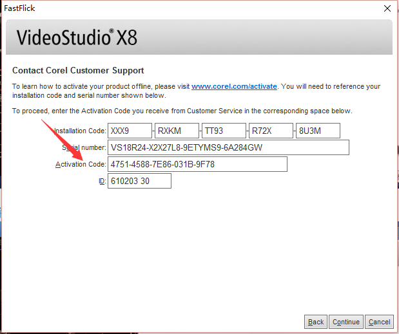Click the Contact Corel Customer Support heading
This screenshot has width=399, height=334.
[x=78, y=70]
